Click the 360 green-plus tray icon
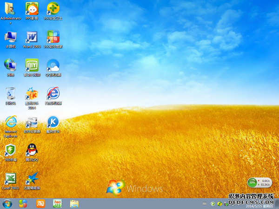Screen dimensions: 279x209 219,204
